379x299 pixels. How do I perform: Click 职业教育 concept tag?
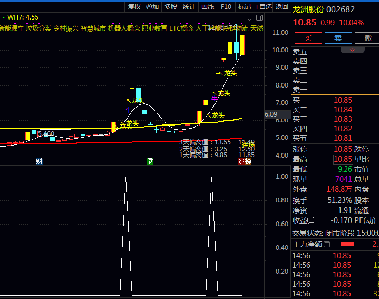pyautogui.click(x=154, y=28)
